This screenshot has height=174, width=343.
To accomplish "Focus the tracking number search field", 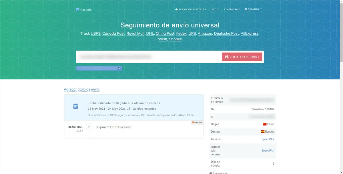I will click(x=149, y=57).
